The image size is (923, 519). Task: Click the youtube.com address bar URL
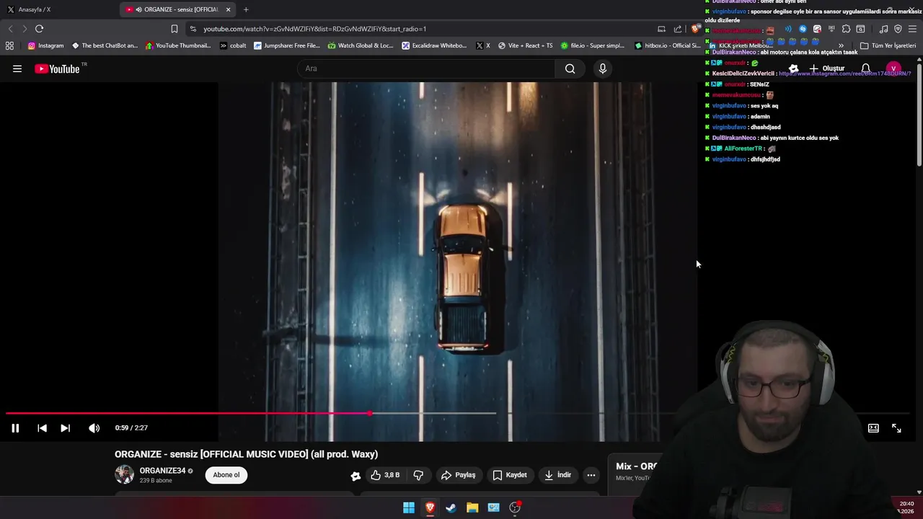point(314,29)
